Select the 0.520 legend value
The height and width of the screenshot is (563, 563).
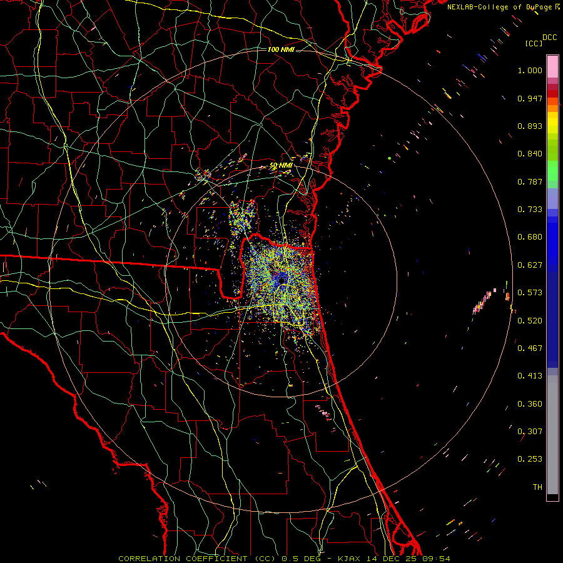[530, 321]
